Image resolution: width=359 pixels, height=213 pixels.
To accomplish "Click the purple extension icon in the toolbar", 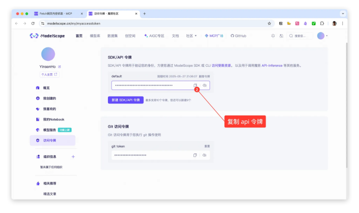I will 305,23.
